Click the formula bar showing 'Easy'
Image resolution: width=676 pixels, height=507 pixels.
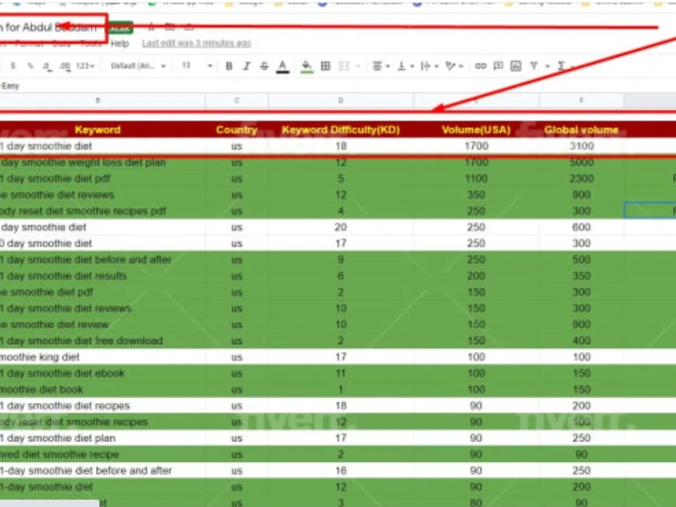pos(338,86)
